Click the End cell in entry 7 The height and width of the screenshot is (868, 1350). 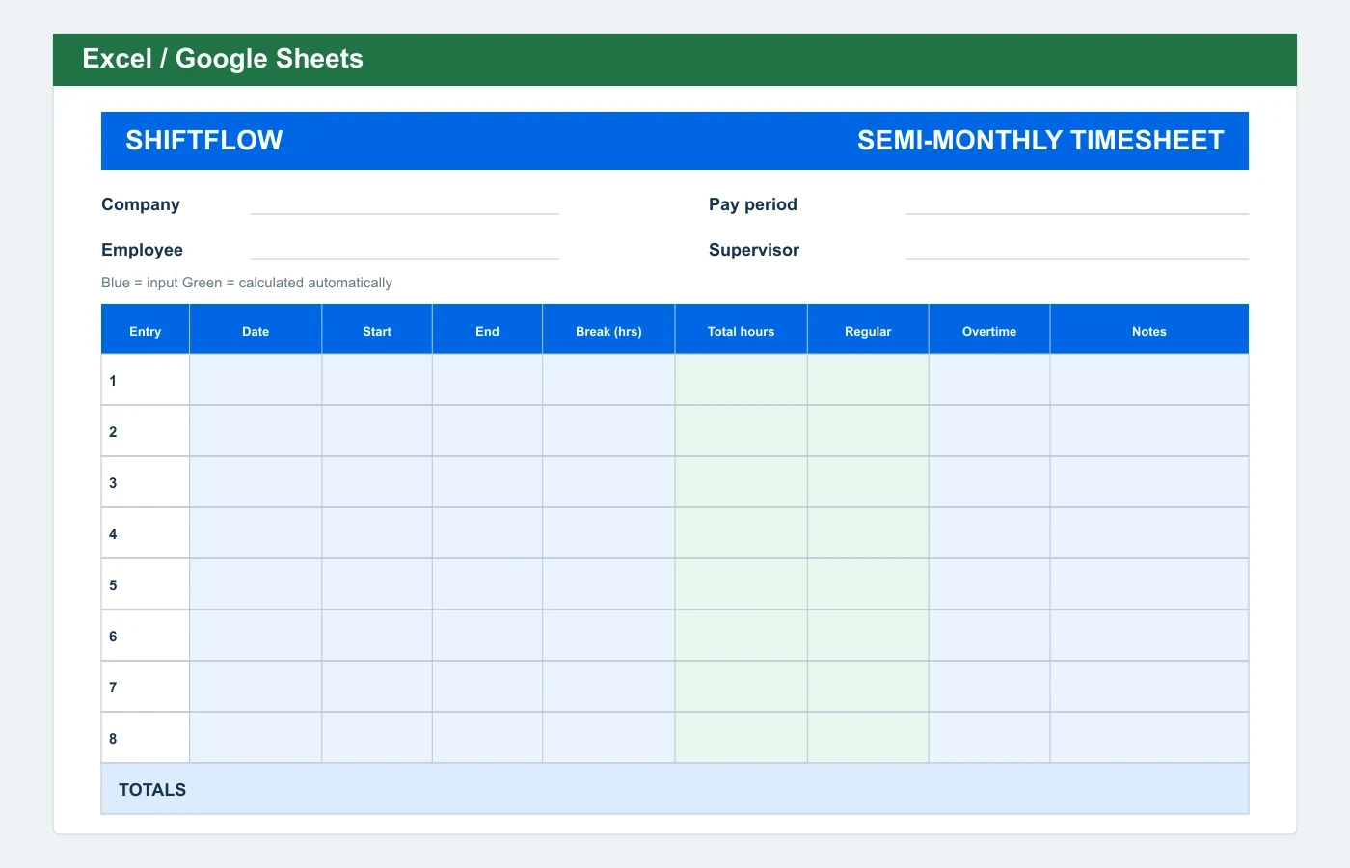[x=488, y=687]
